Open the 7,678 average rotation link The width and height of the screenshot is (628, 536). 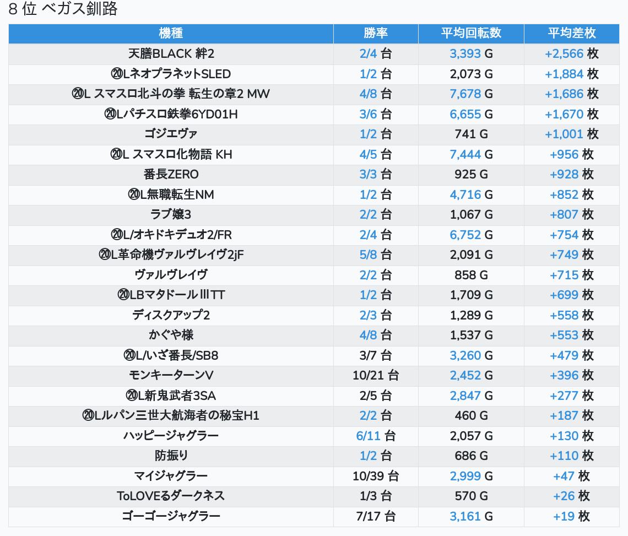465,94
